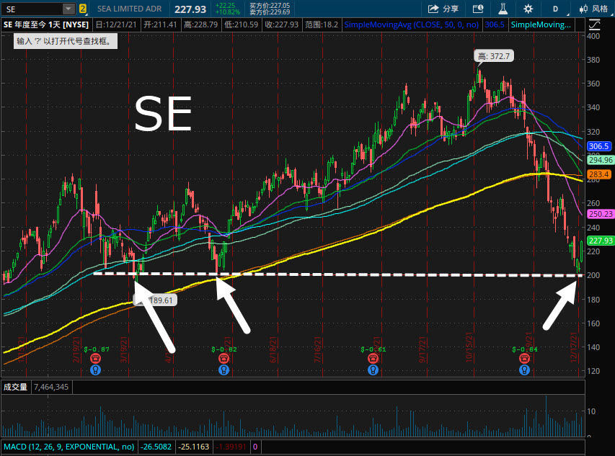Click the $-0.87 earnings label

coord(97,349)
